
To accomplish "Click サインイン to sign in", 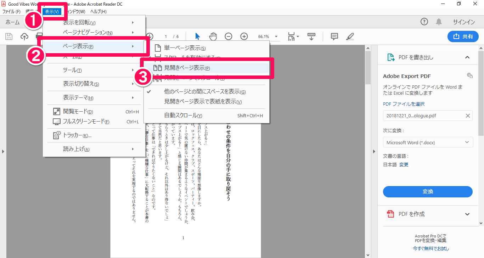I will [464, 22].
